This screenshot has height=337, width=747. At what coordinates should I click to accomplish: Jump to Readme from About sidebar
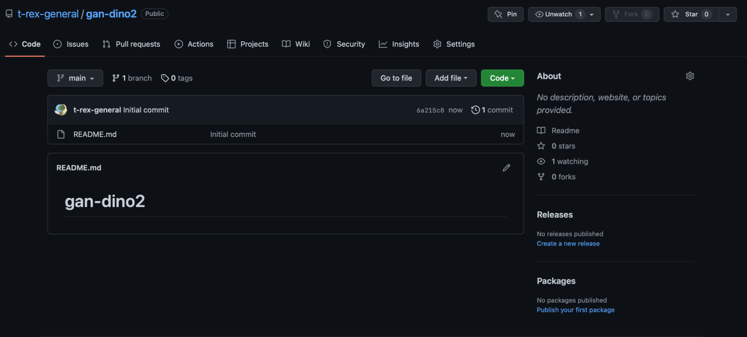(x=558, y=130)
